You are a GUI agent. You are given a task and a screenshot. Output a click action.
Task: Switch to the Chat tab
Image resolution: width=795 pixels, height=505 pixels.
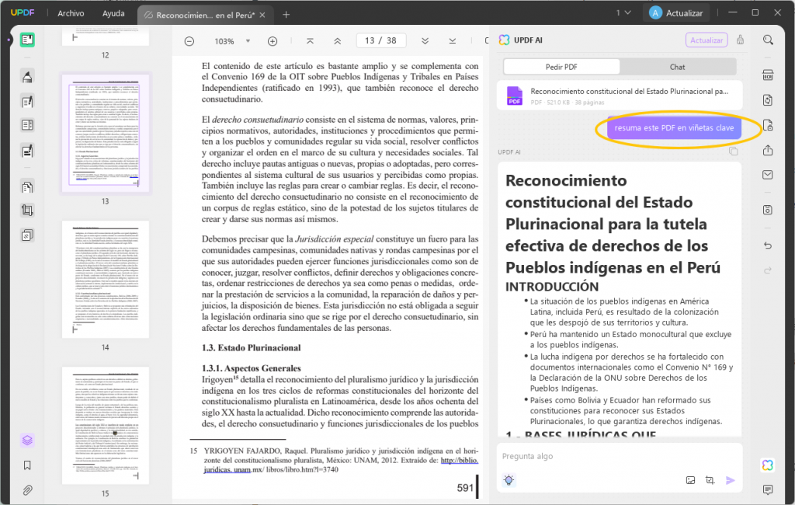pyautogui.click(x=677, y=67)
